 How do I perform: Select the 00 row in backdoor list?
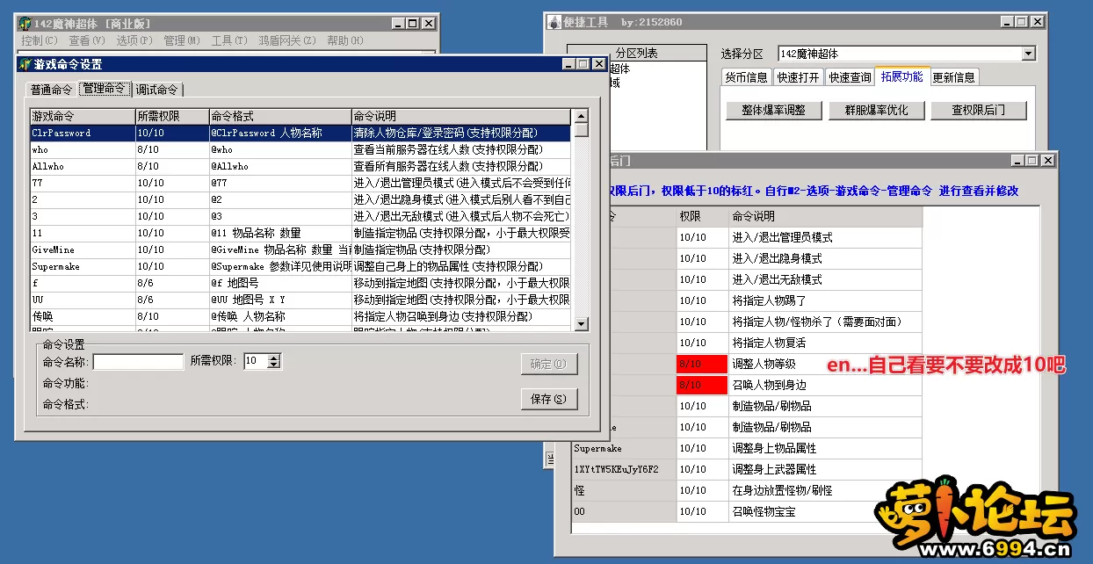tap(746, 511)
